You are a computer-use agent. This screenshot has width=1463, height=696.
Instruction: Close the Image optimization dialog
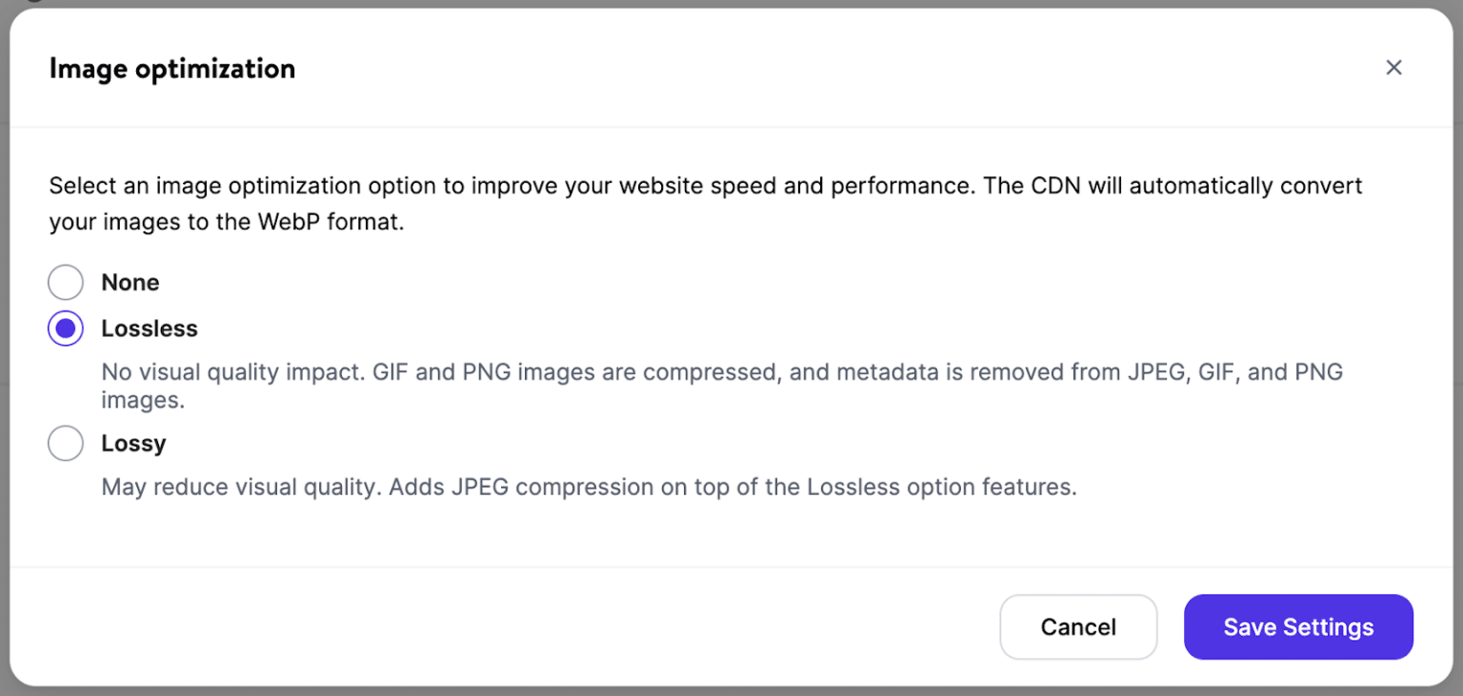coord(1393,68)
